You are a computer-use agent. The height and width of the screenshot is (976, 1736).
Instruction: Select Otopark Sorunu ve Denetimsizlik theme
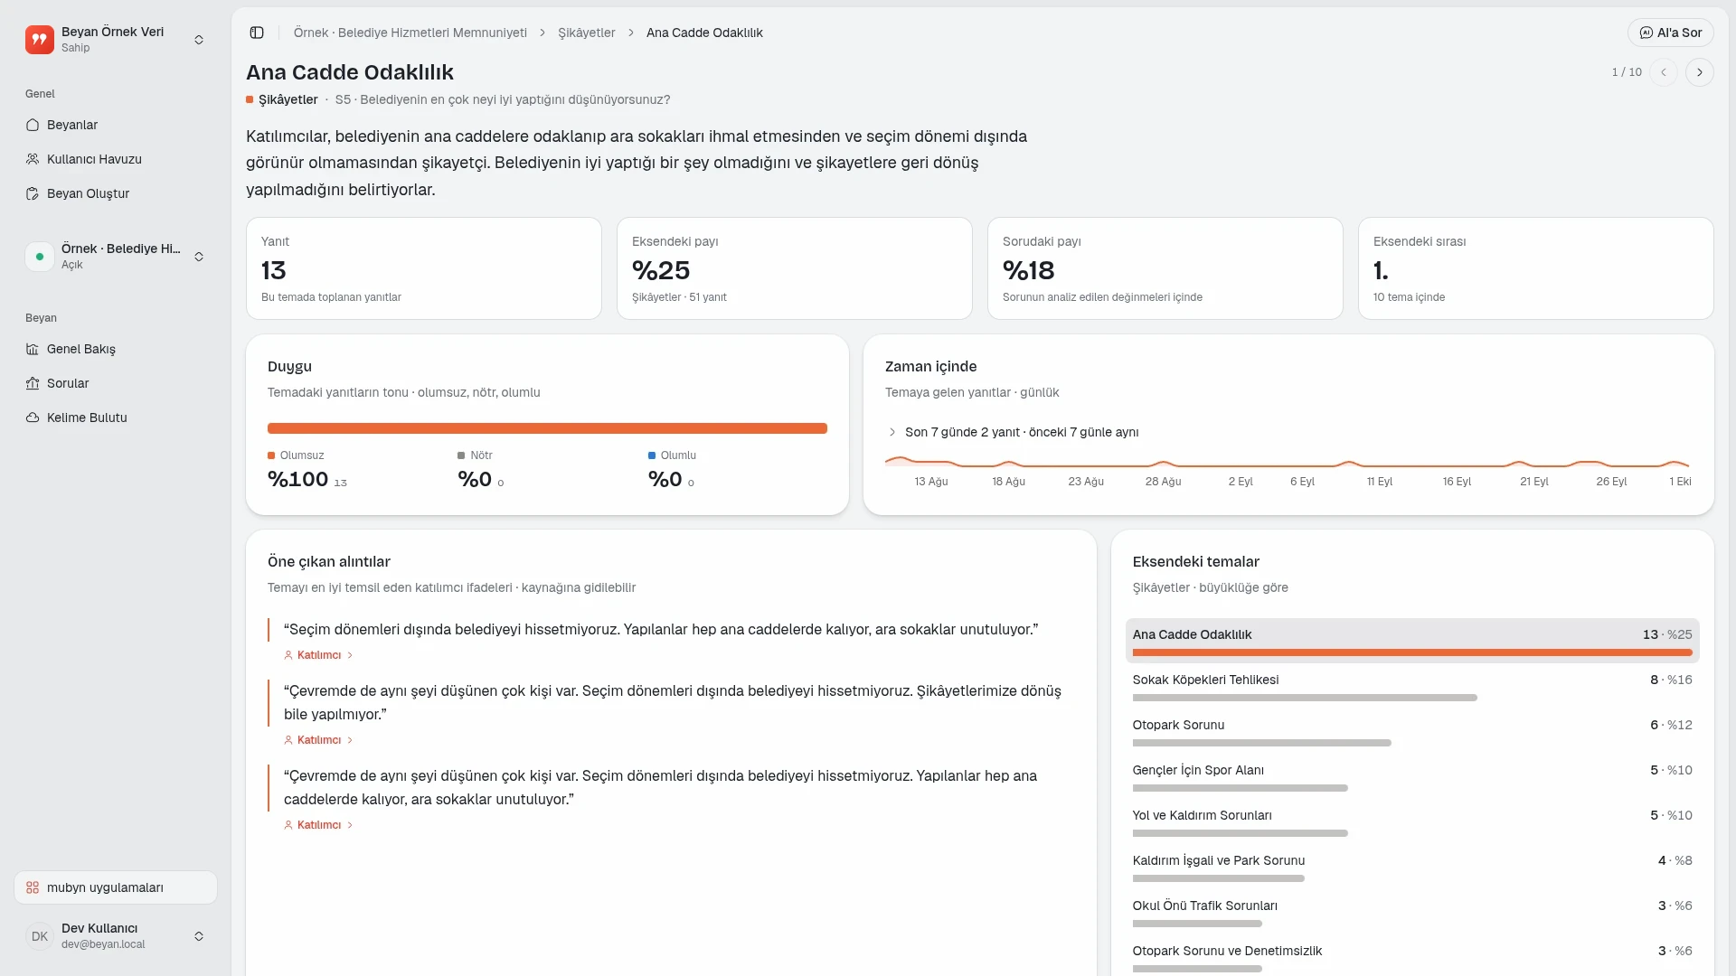point(1412,956)
